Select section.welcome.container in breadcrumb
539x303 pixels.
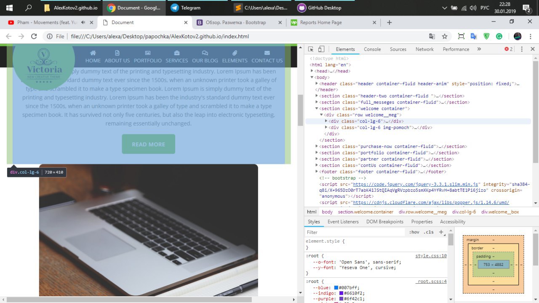[366, 212]
